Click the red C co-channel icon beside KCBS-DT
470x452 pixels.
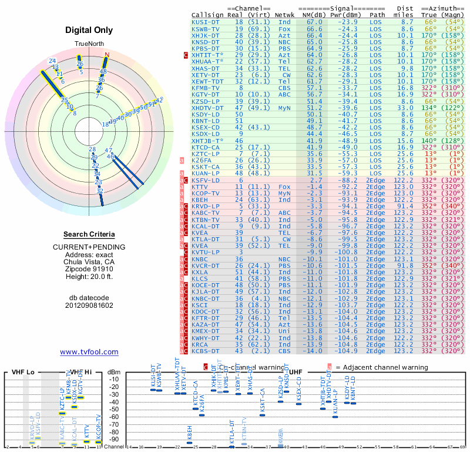click(x=186, y=351)
